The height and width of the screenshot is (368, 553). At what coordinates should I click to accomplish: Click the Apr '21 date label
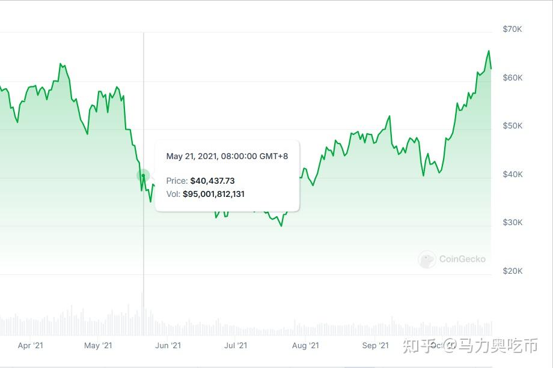pos(31,345)
